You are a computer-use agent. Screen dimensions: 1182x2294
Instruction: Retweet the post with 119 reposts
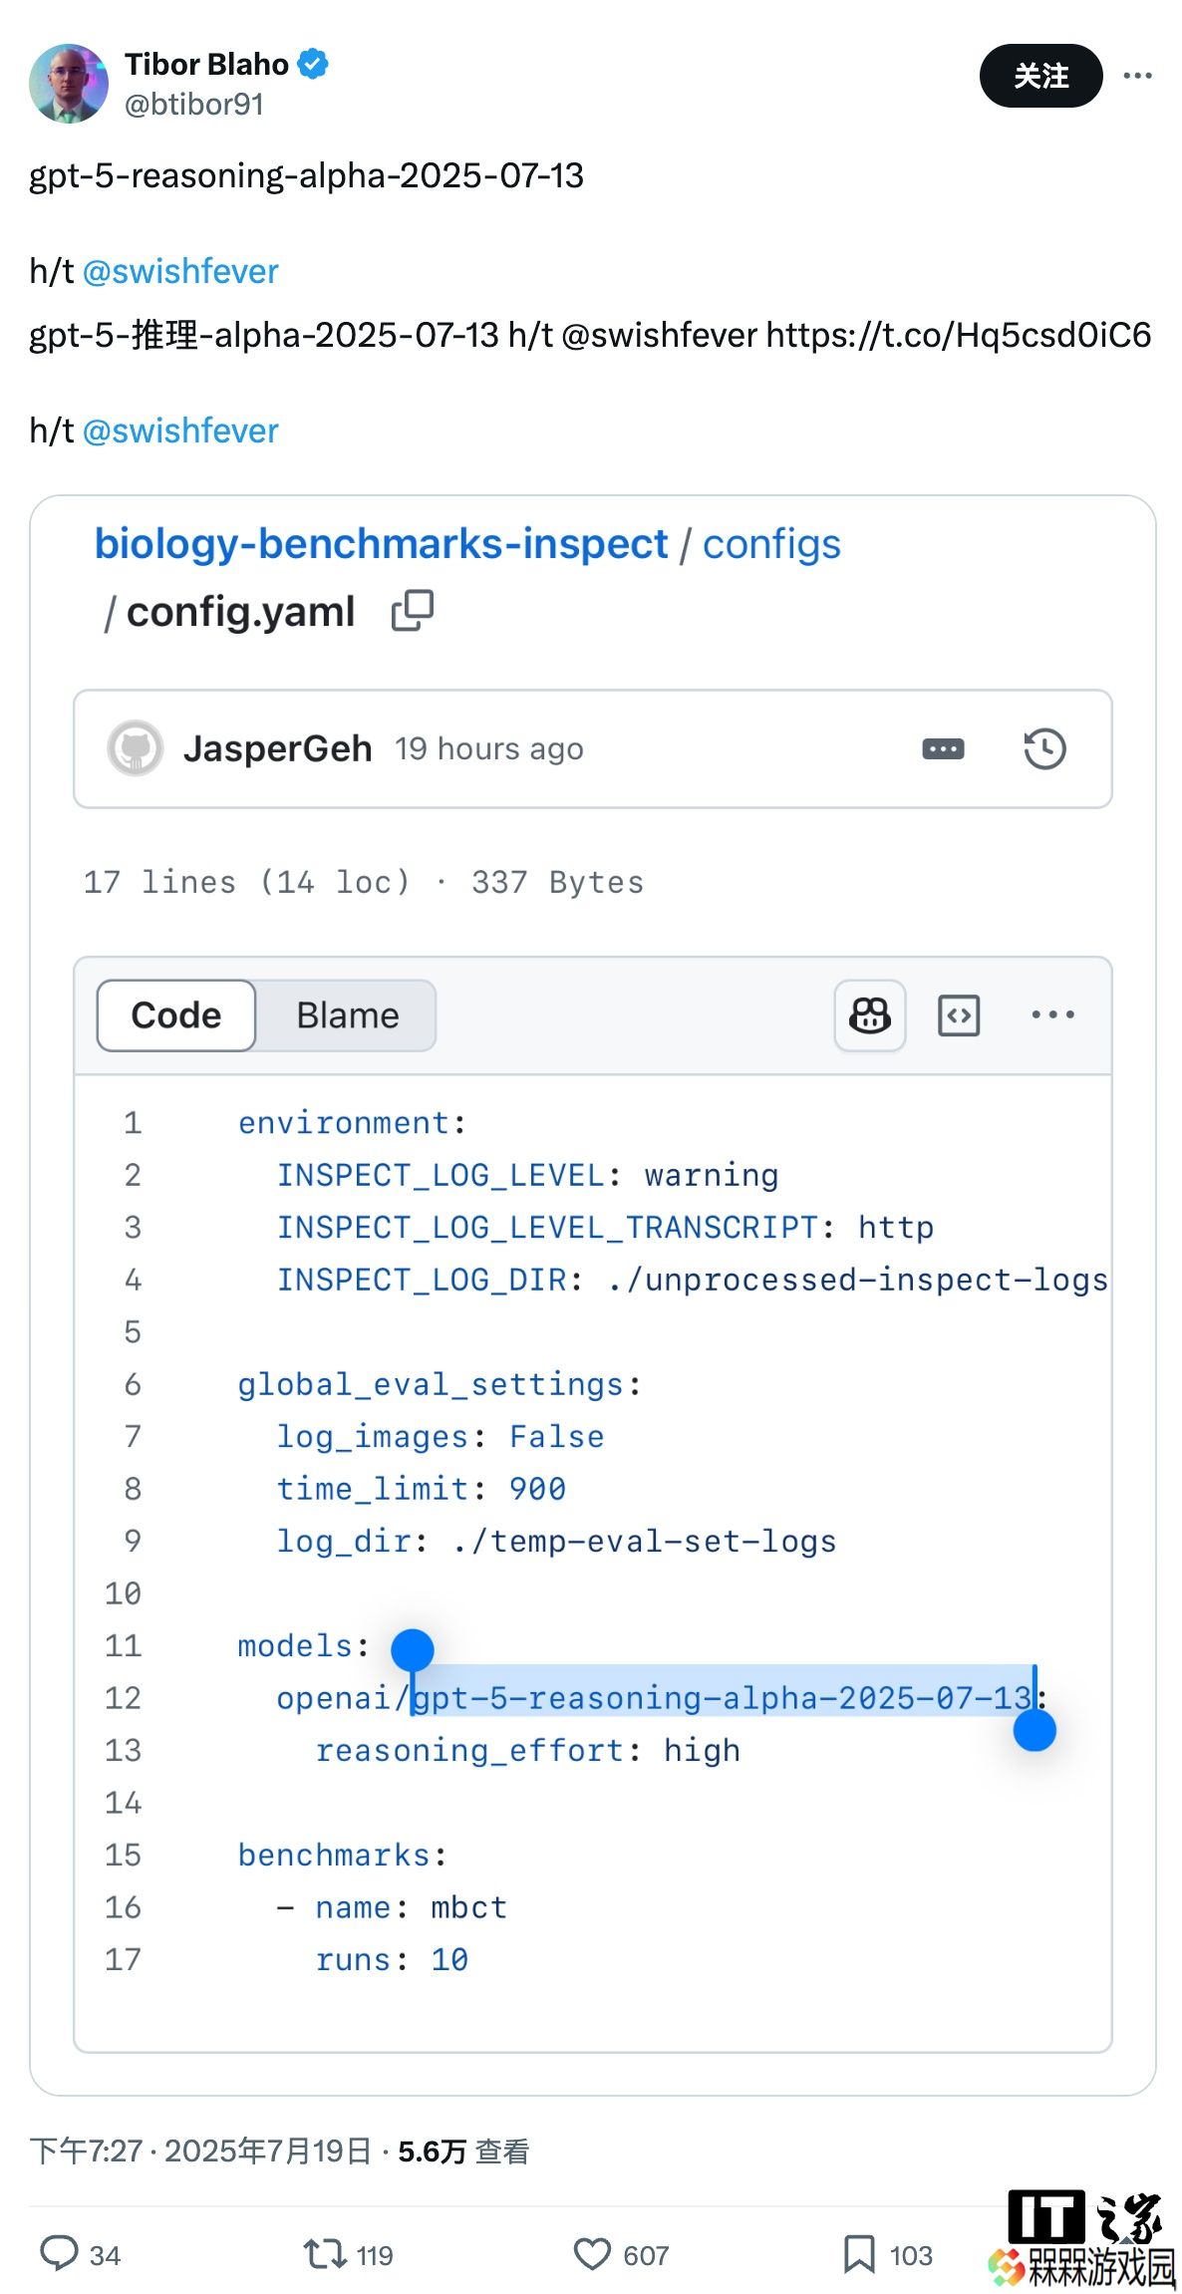(349, 2254)
